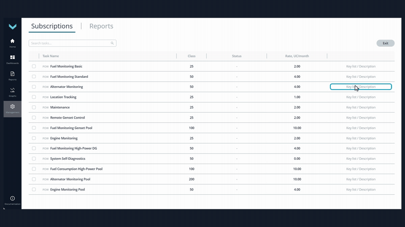This screenshot has height=227, width=405.
Task: Select the Maintenance task name
Action: pos(60,107)
